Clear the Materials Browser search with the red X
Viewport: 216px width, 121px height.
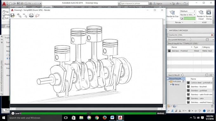(212, 35)
